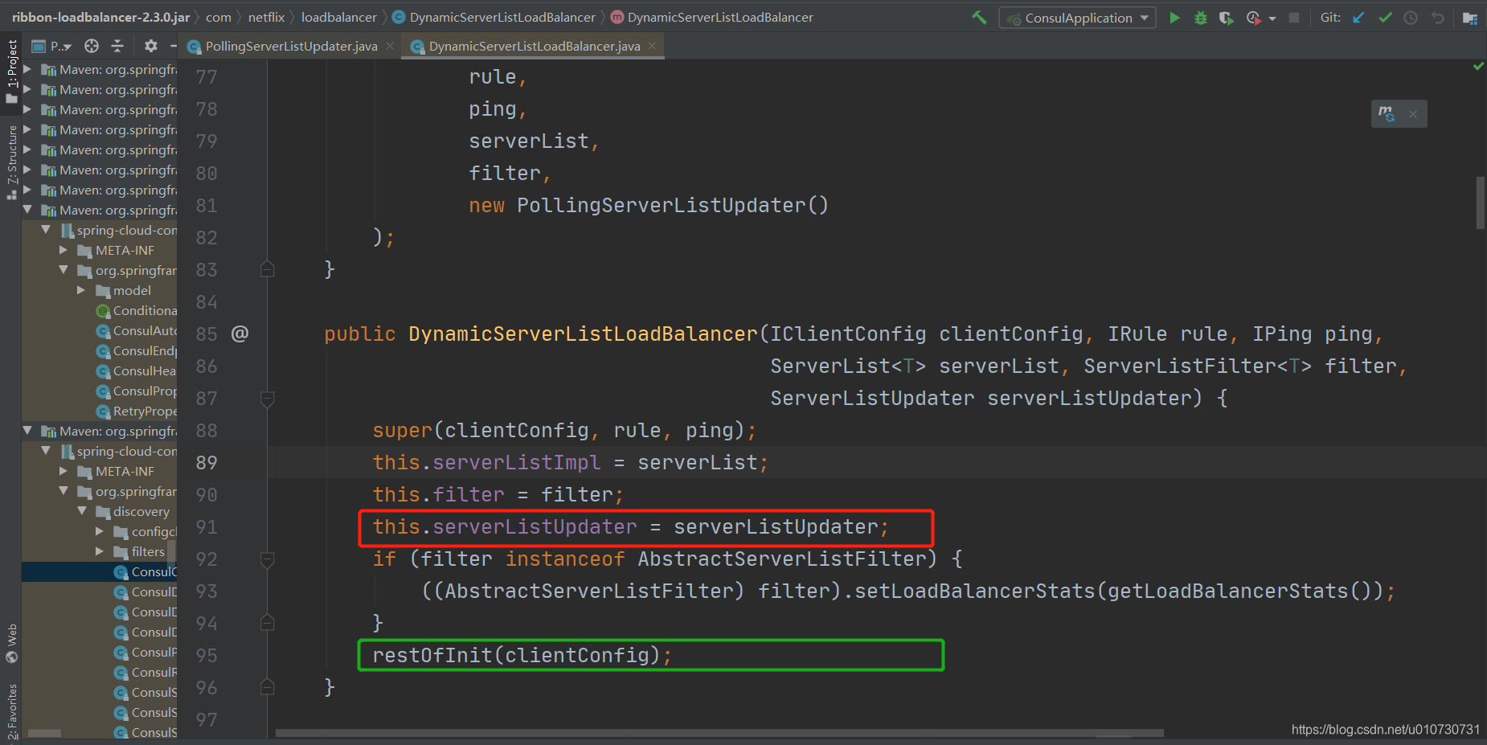Click the @ gutter icon on line 85

(240, 334)
